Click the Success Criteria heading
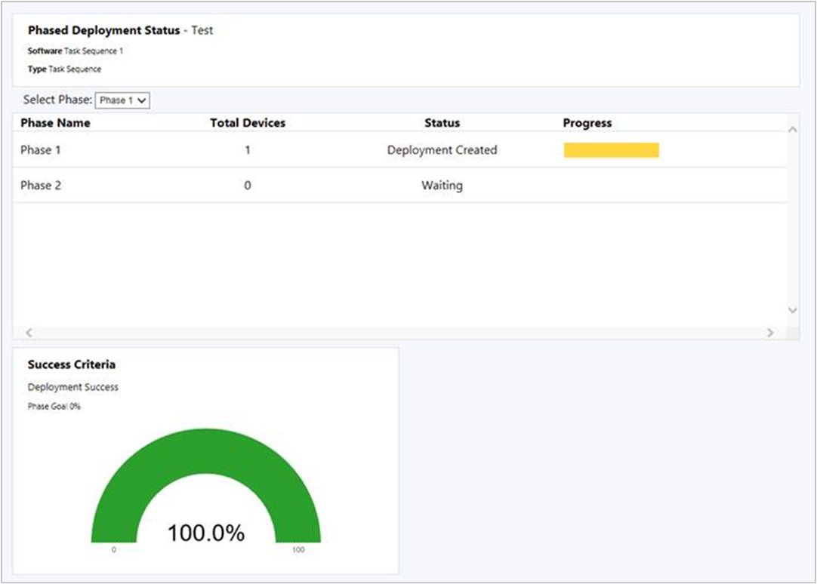Viewport: 817px width, 584px height. [x=72, y=364]
